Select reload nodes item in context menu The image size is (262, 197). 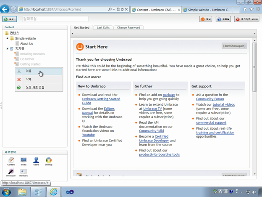point(39,87)
